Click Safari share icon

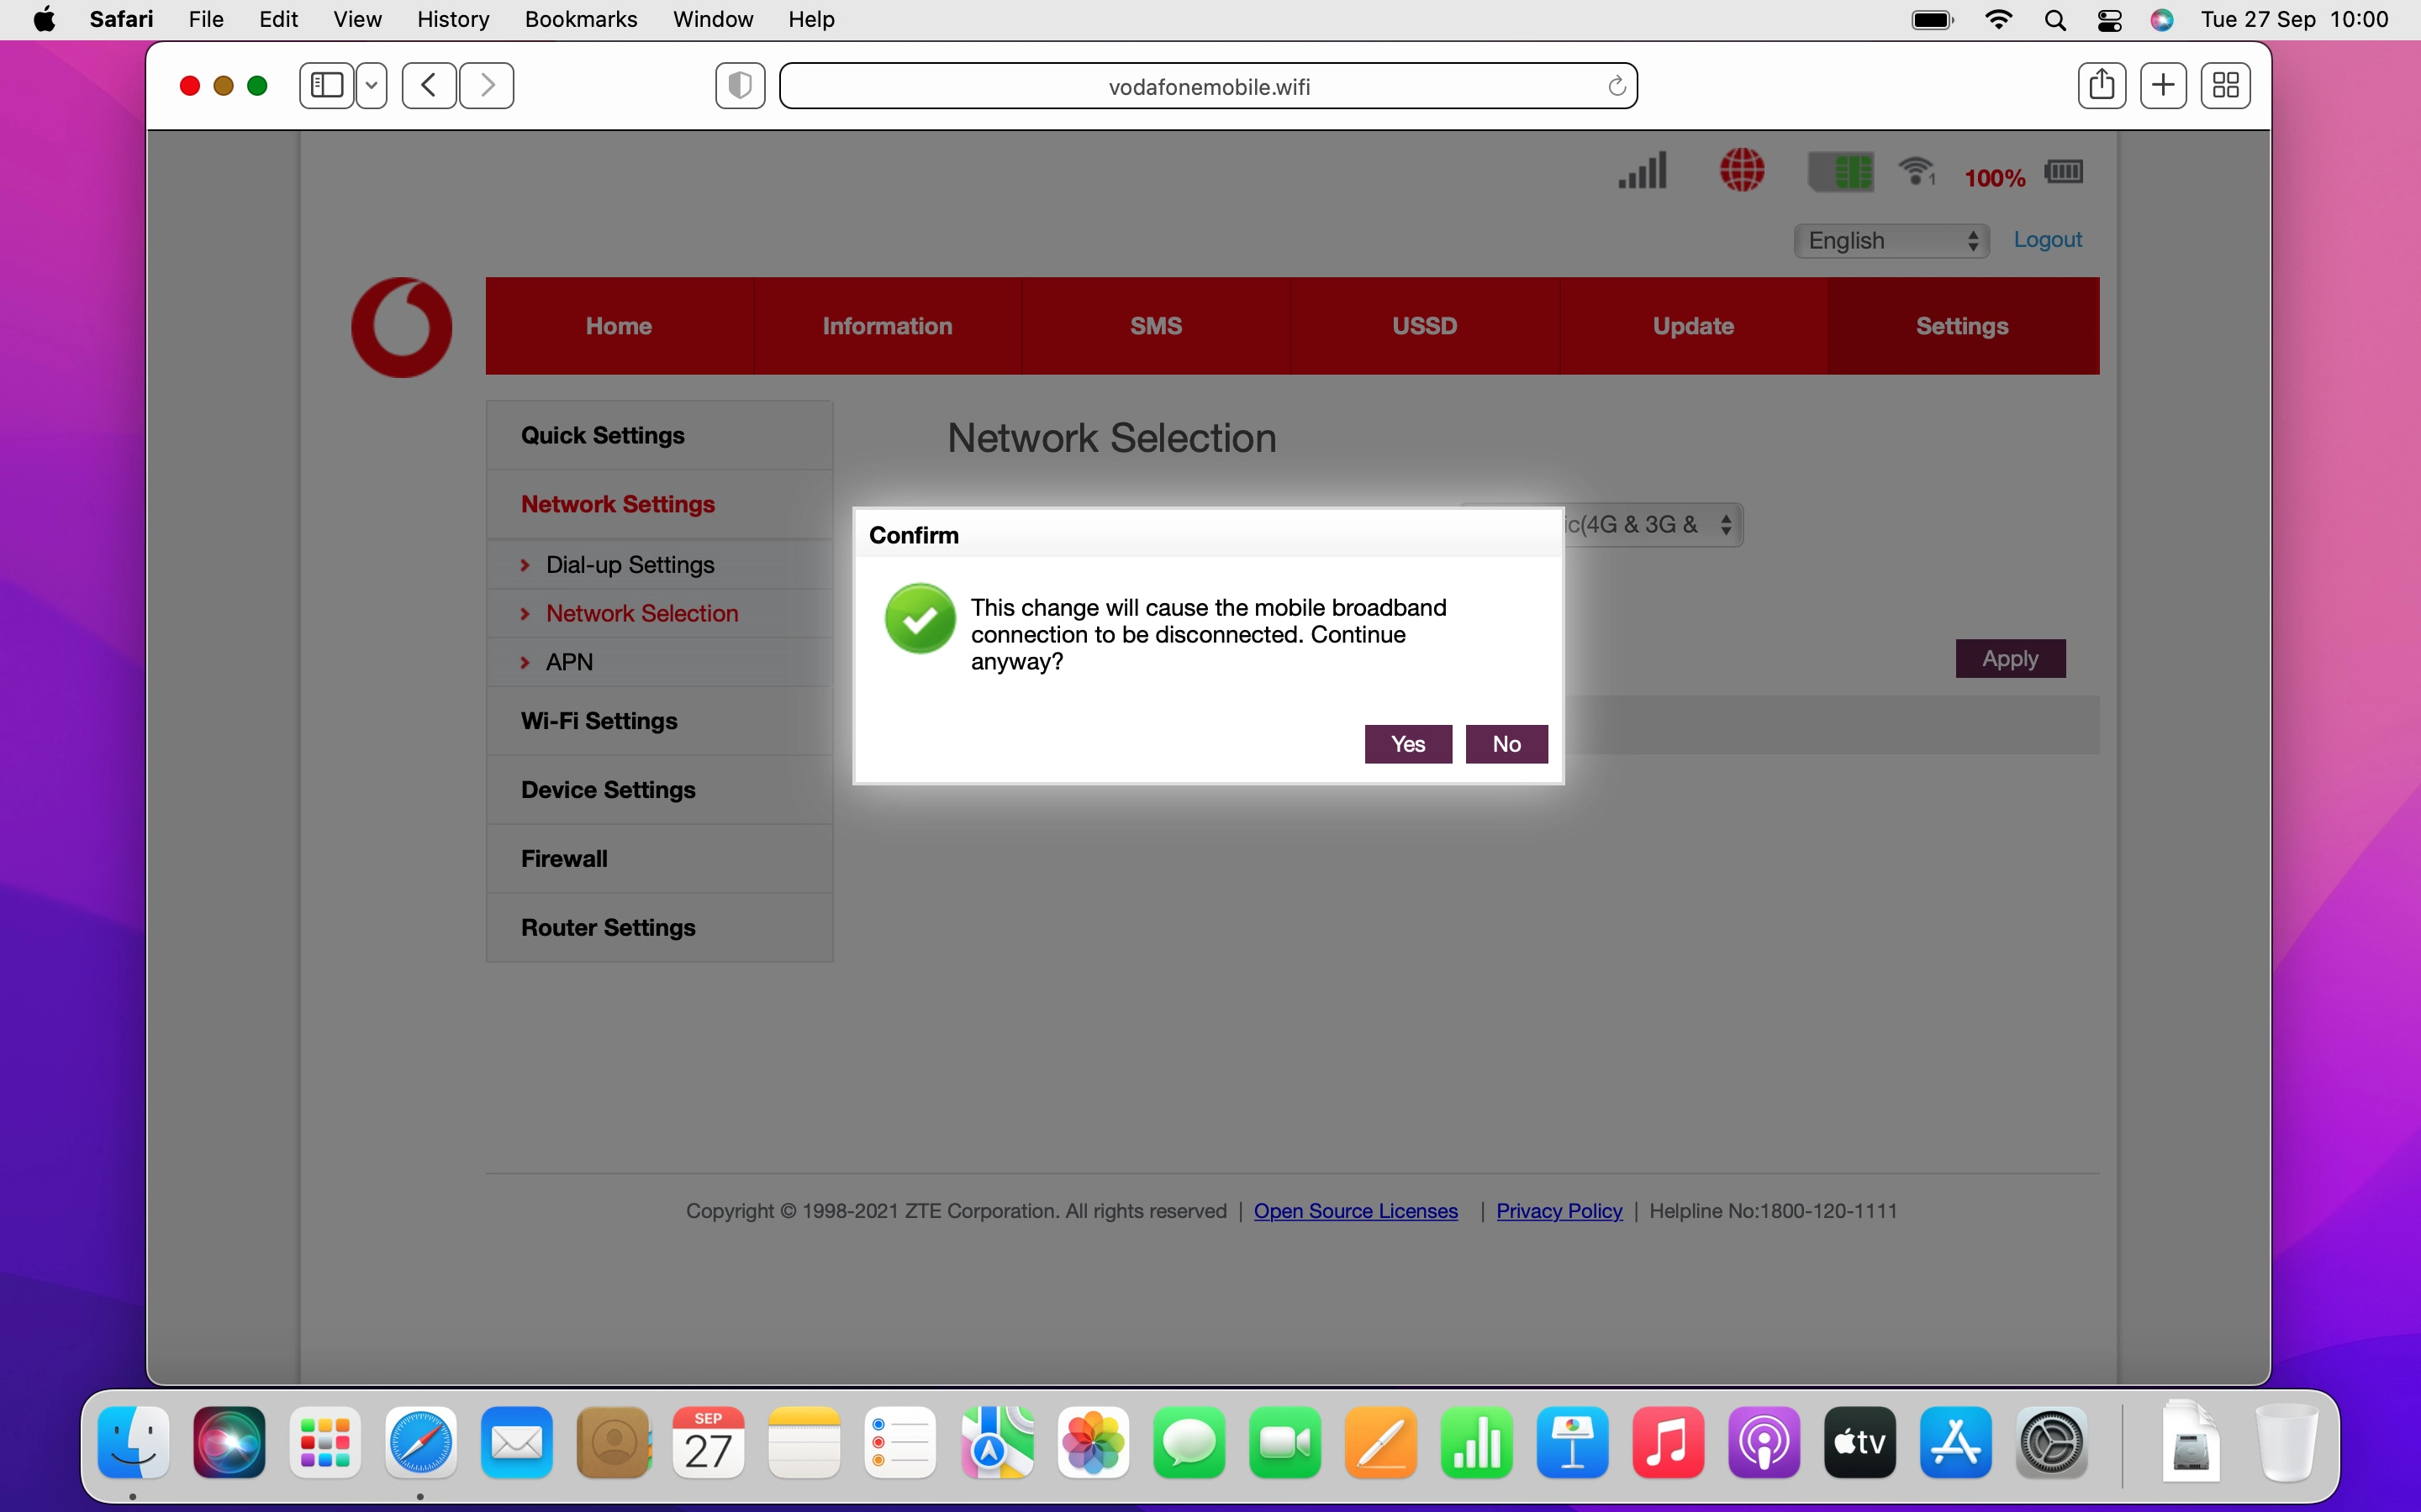(x=2102, y=86)
